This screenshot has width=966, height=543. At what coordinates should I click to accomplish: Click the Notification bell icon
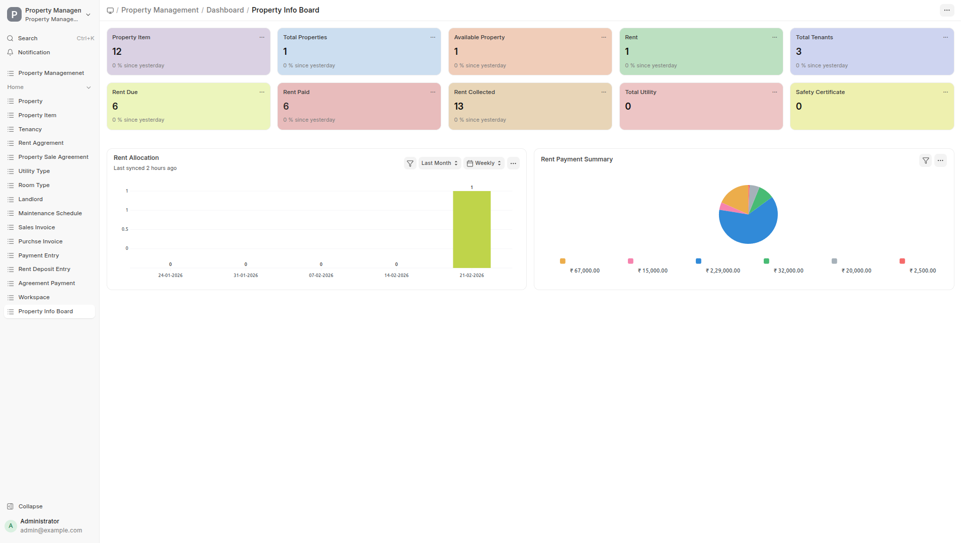point(10,52)
